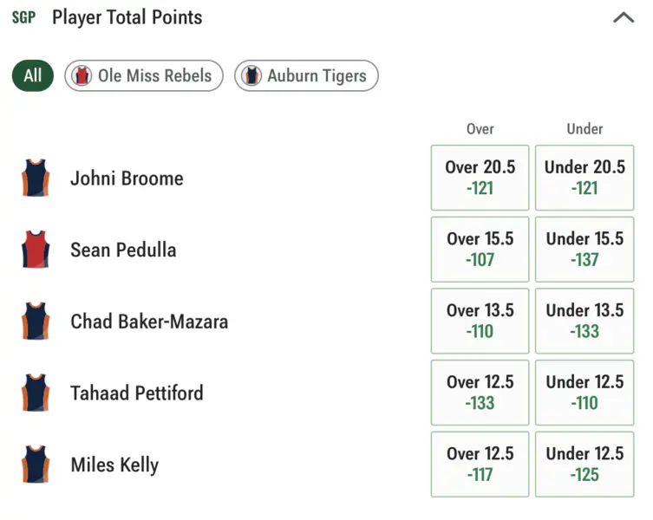Open Sean Pedulla player name
This screenshot has height=520, width=653.
coord(123,250)
